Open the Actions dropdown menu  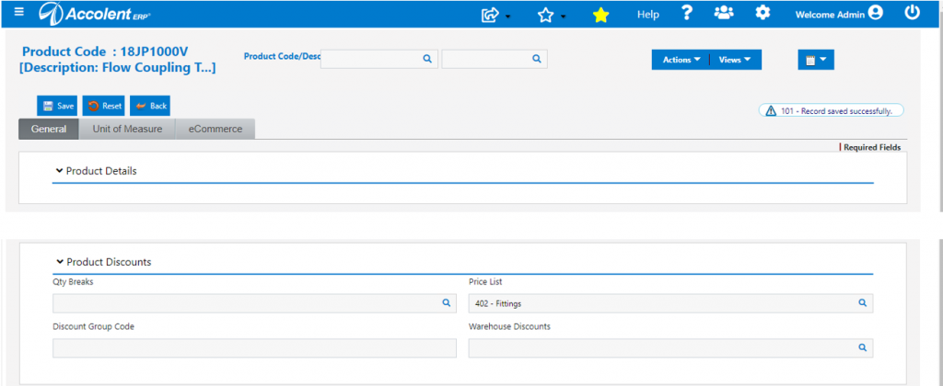click(681, 60)
